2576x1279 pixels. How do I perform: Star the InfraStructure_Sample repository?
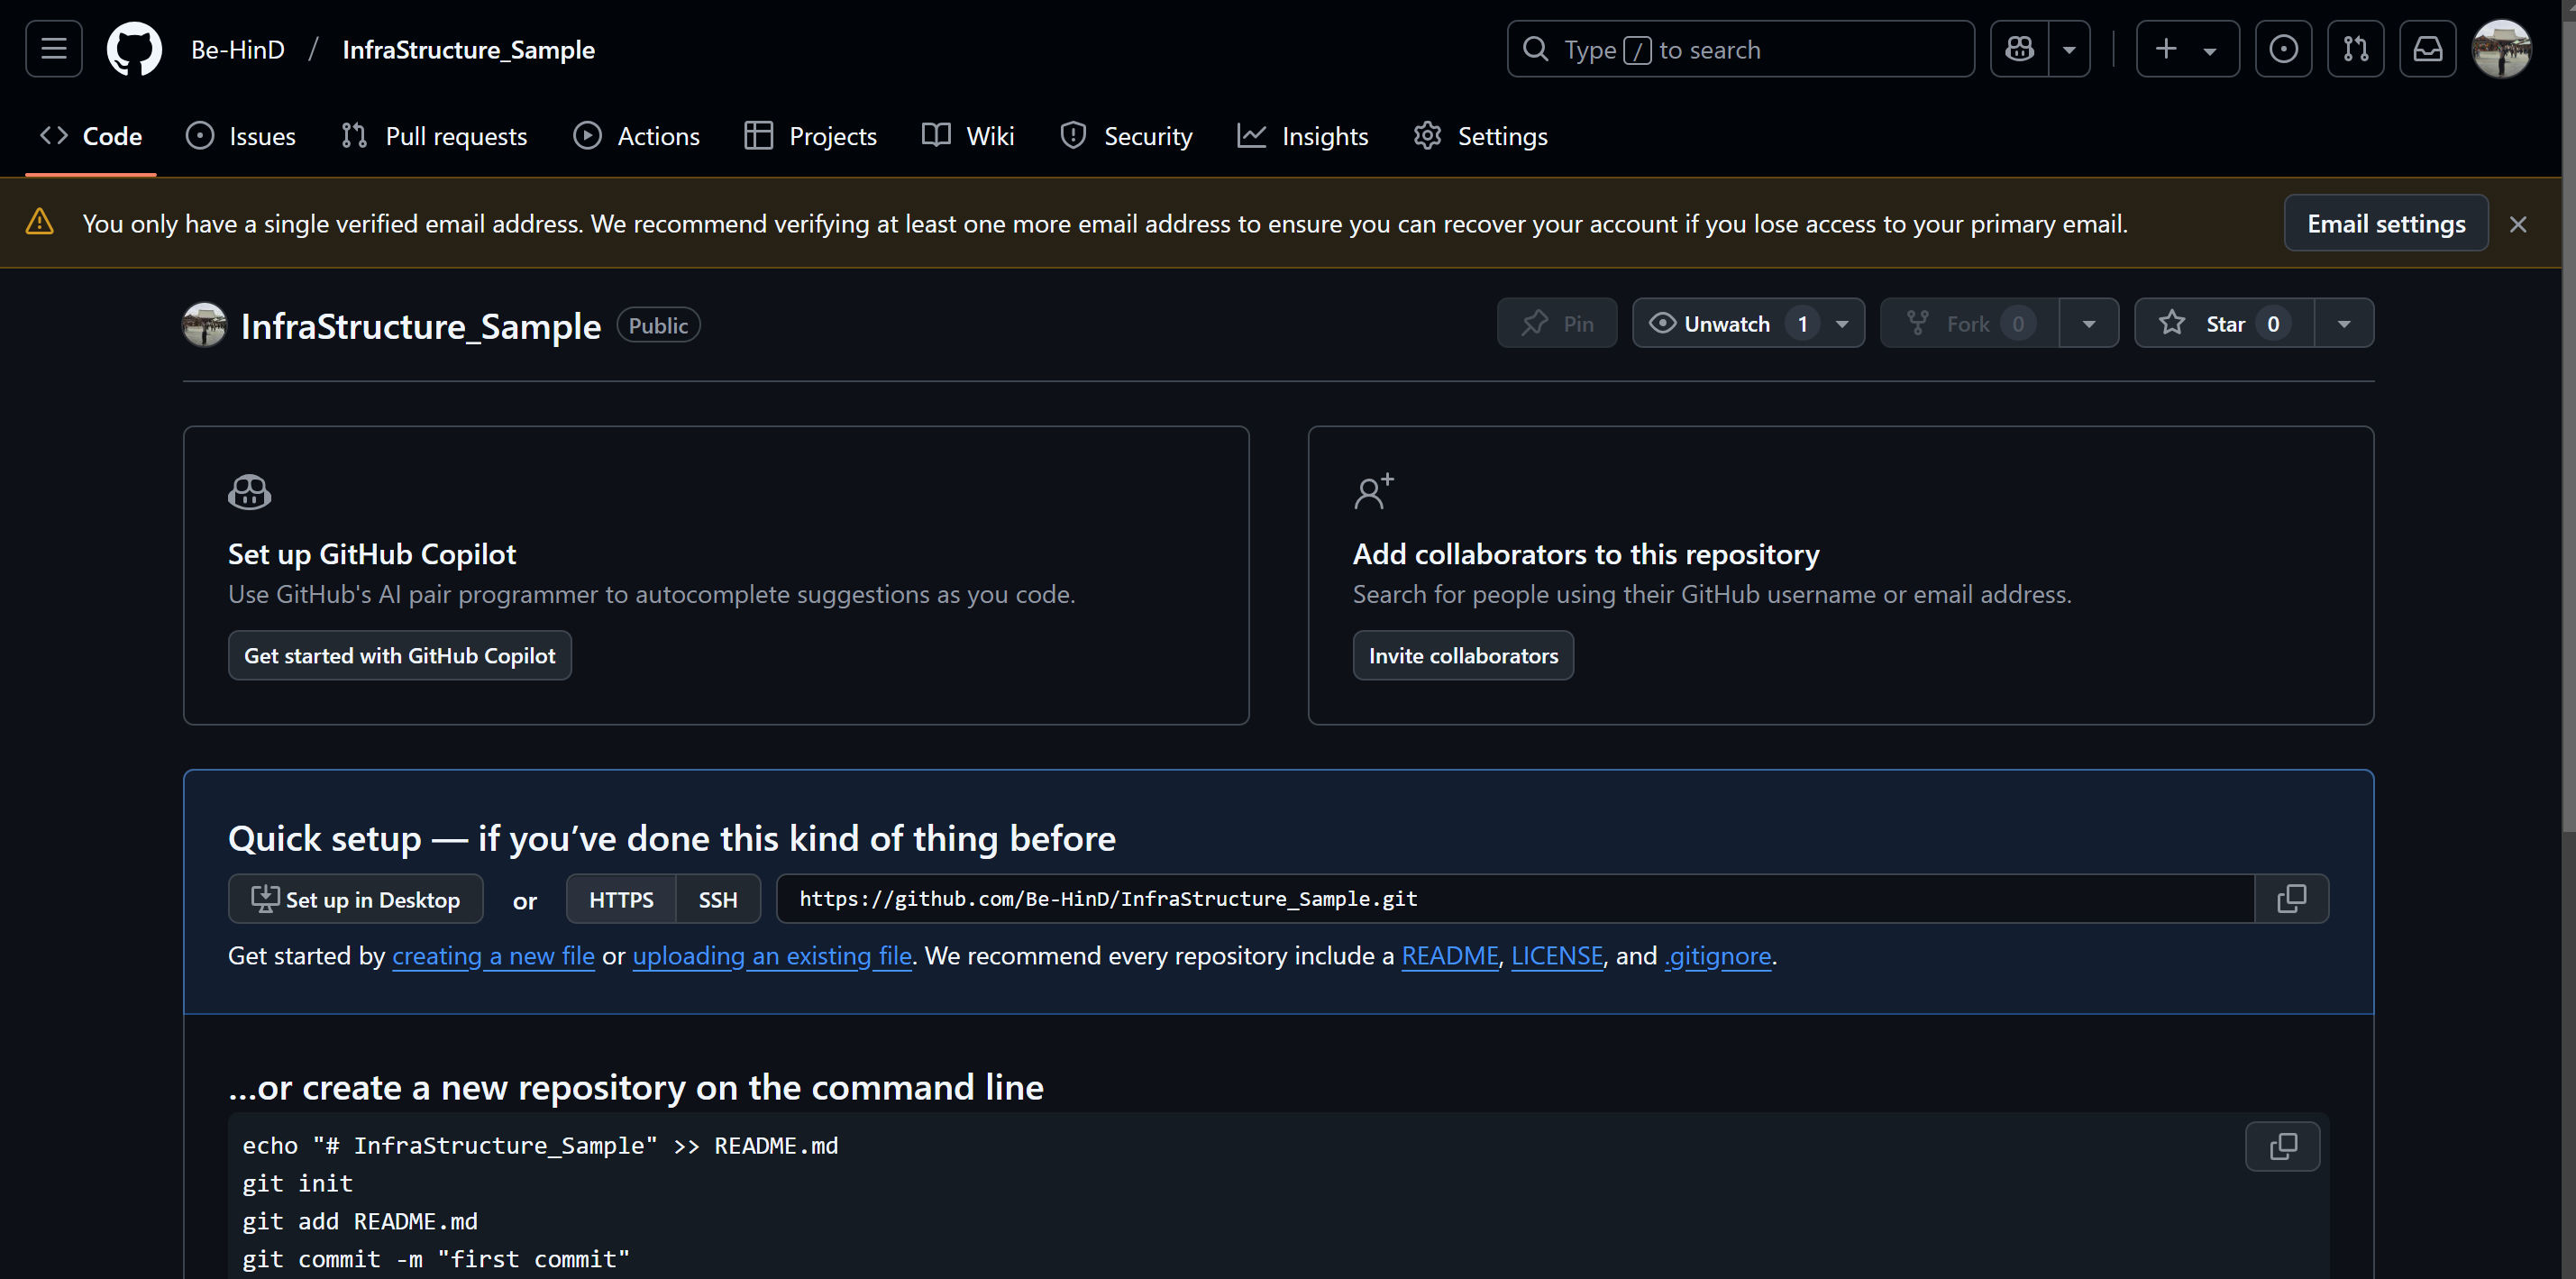2223,323
